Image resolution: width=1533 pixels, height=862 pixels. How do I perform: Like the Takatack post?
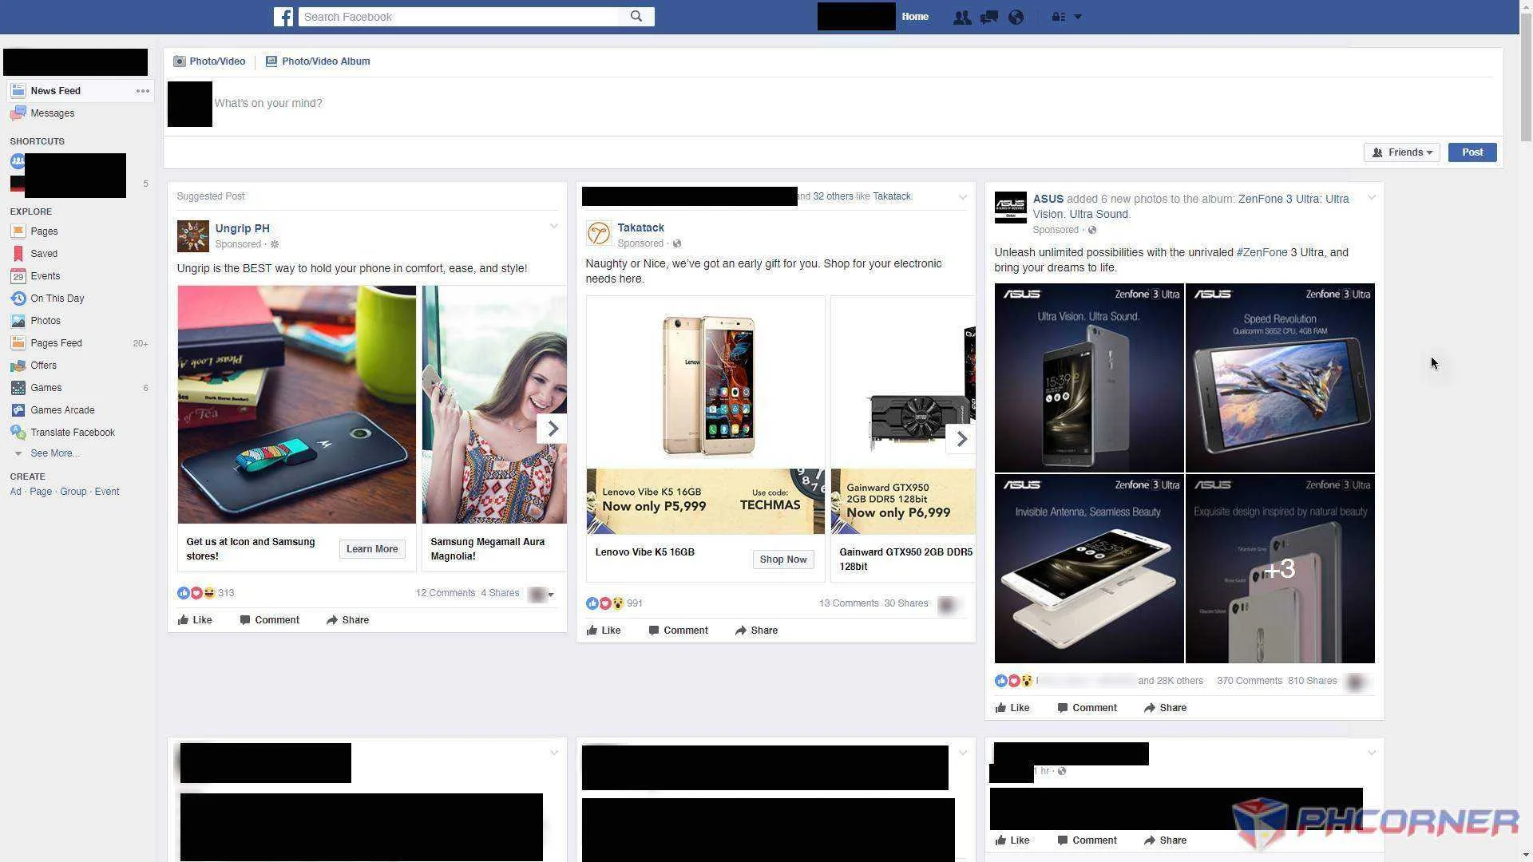pyautogui.click(x=604, y=631)
